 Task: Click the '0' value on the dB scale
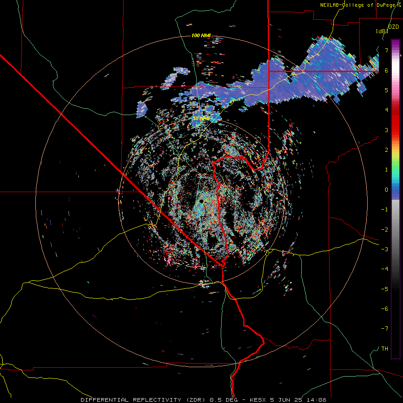click(x=386, y=189)
